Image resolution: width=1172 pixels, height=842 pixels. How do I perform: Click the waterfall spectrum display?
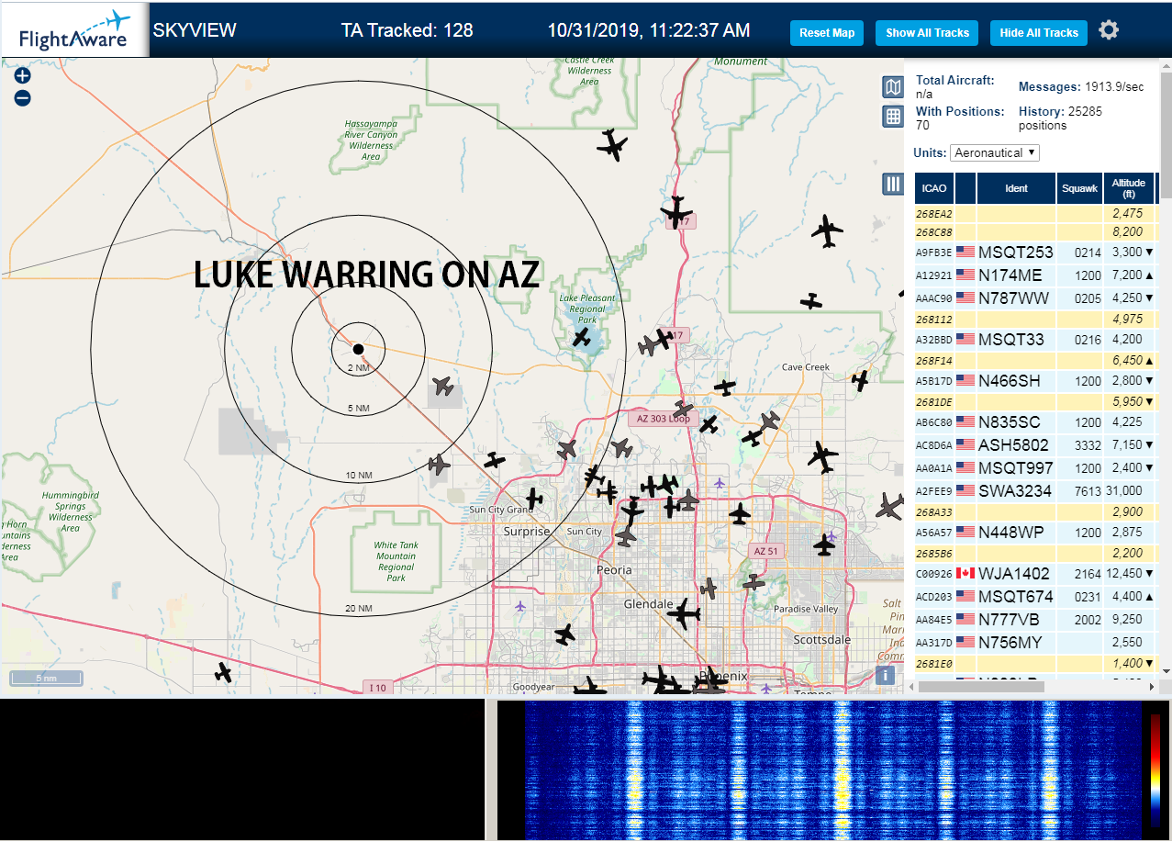tap(832, 769)
